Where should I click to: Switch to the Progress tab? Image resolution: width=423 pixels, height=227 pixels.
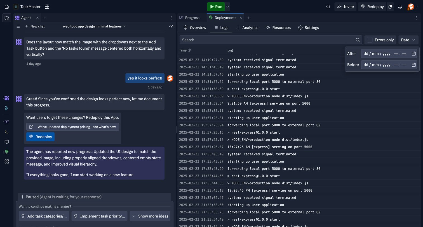pyautogui.click(x=190, y=18)
